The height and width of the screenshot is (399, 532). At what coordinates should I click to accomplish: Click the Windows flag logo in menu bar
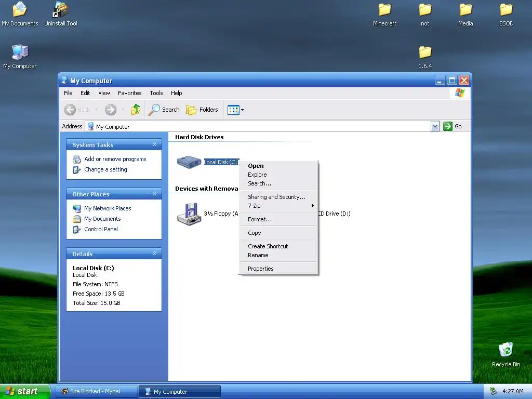460,93
